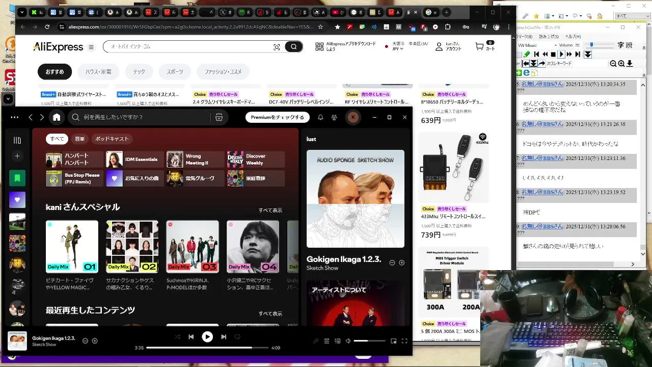
Task: Open AliExpress cart
Action: tap(484, 46)
